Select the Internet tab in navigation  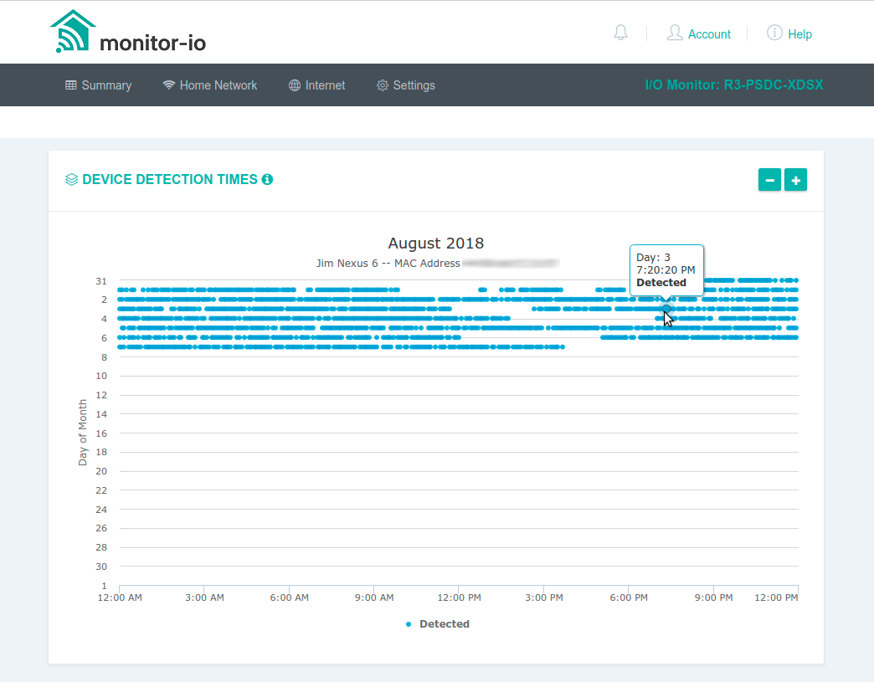coord(316,85)
